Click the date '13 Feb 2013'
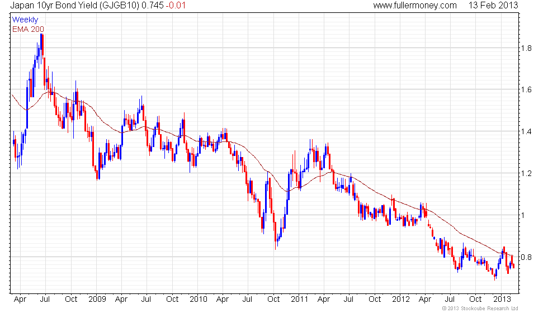548x313 pixels. pyautogui.click(x=493, y=5)
